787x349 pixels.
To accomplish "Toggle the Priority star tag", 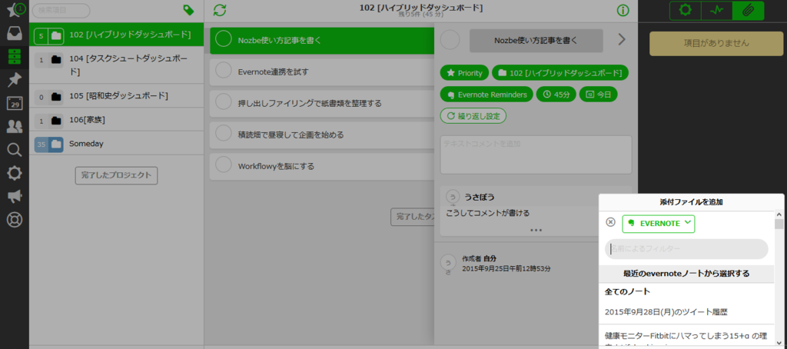I will [464, 73].
